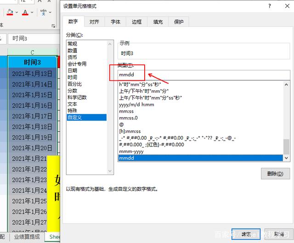Viewport: 294px width, 243px height.
Task: Click the type input field containing mmdd
Action: [x=204, y=75]
